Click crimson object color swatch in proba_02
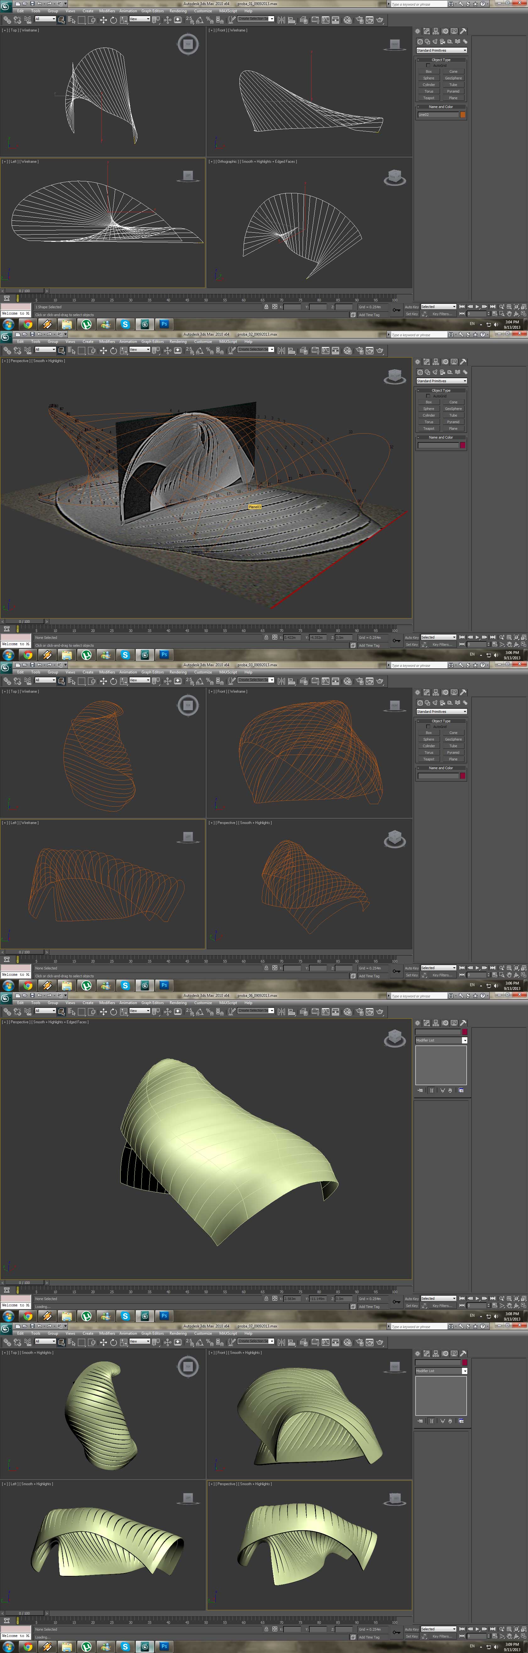The image size is (528, 1653). 463,445
